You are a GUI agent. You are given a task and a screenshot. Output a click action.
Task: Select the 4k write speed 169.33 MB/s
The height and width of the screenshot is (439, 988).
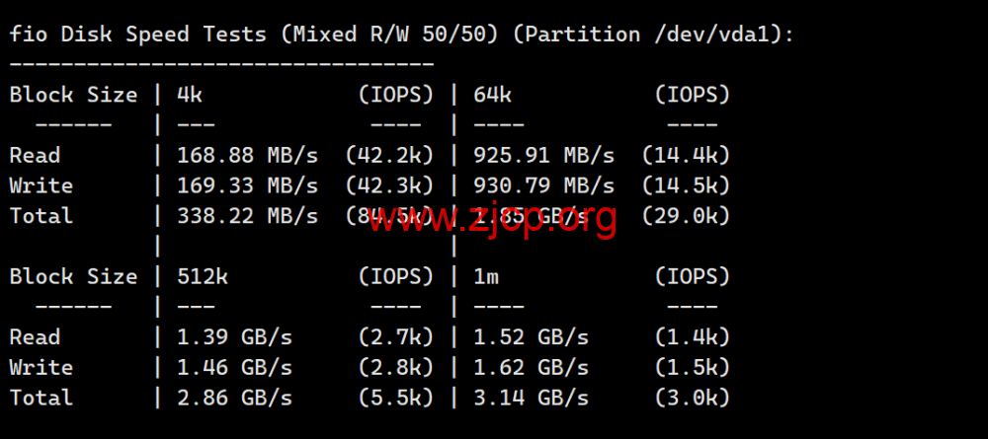(x=248, y=185)
